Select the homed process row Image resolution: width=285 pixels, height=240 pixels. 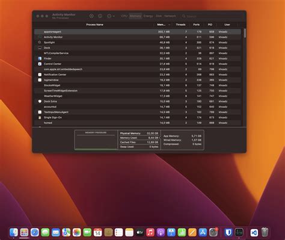tap(138, 123)
